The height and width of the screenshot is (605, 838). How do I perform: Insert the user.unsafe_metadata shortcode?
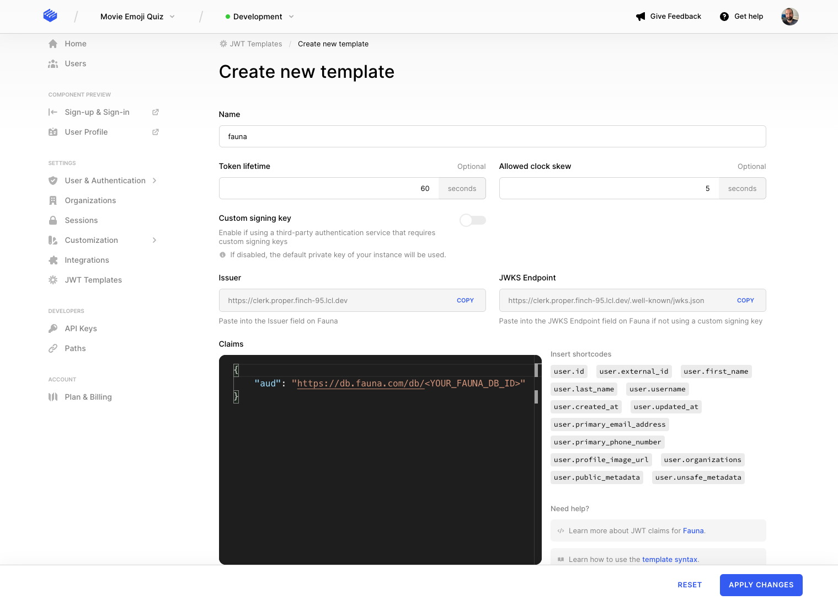click(698, 477)
